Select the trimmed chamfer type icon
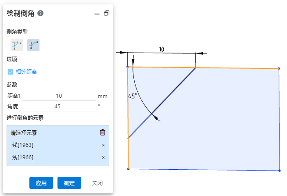Viewport: 287px width, 196px height. [33, 45]
